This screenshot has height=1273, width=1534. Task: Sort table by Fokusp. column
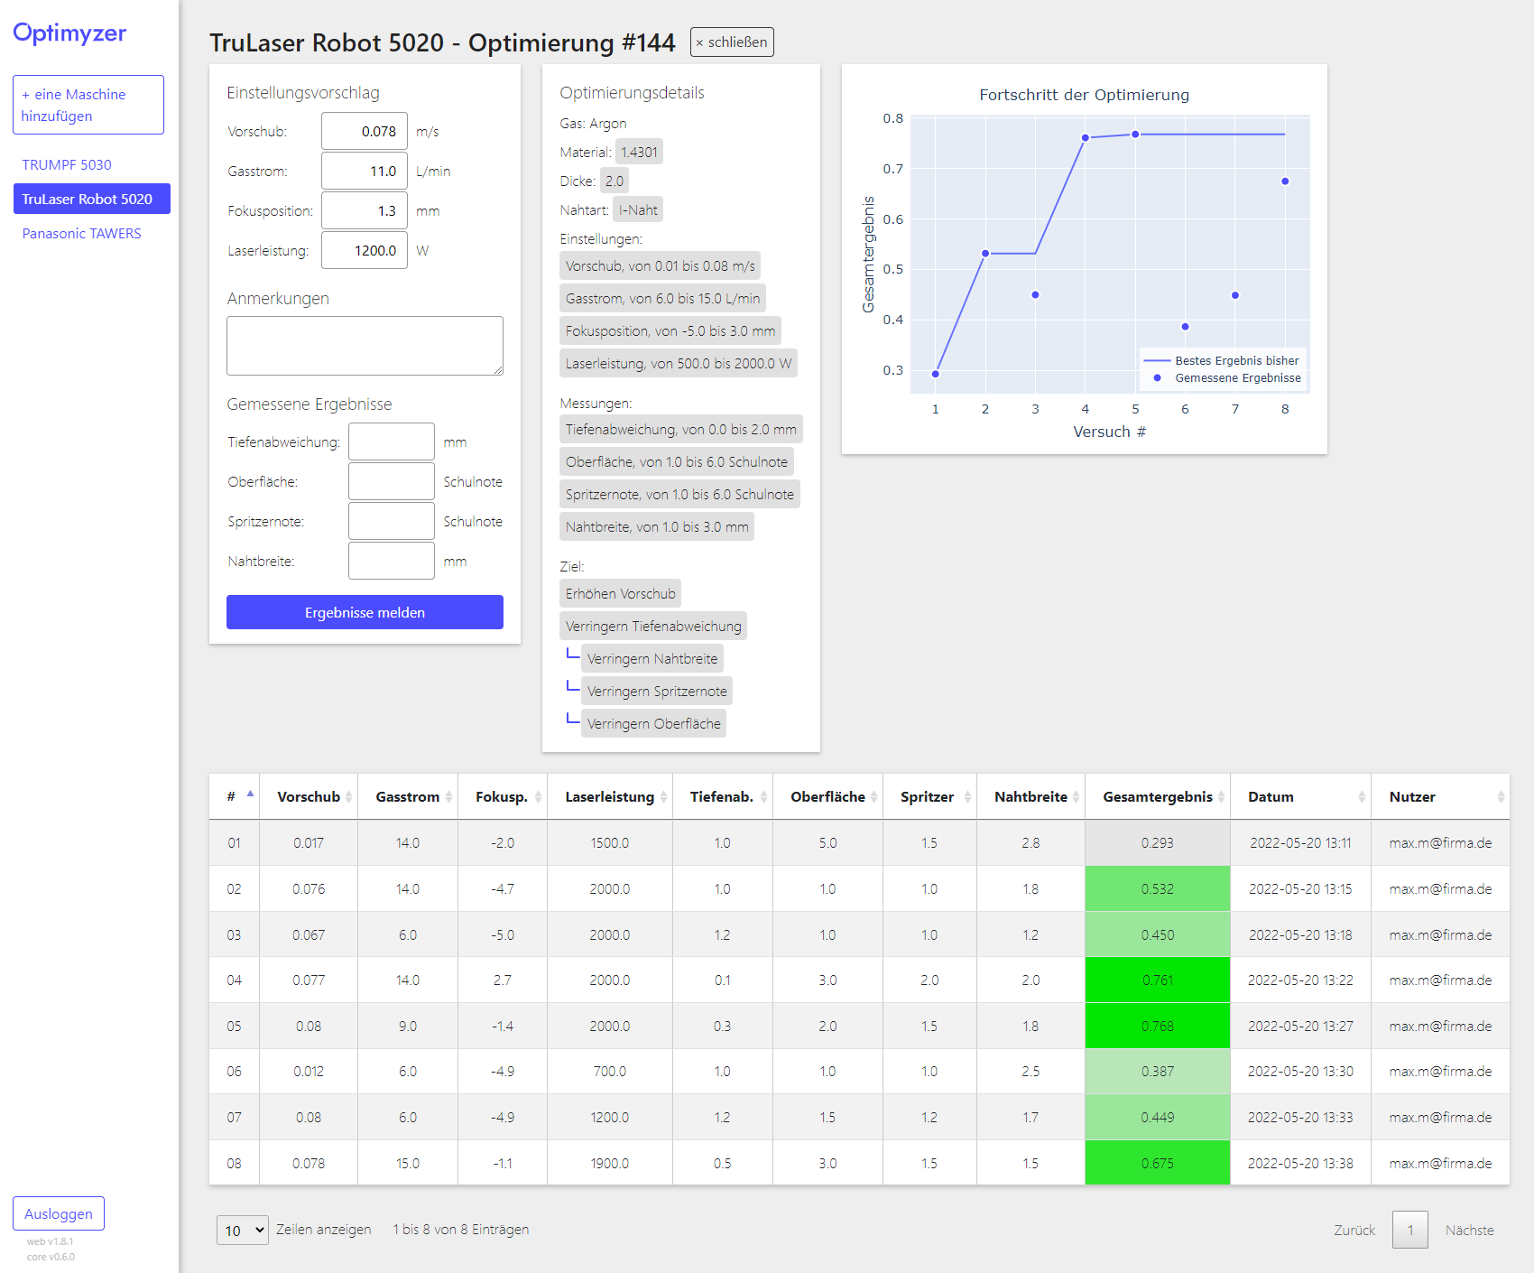click(x=502, y=796)
